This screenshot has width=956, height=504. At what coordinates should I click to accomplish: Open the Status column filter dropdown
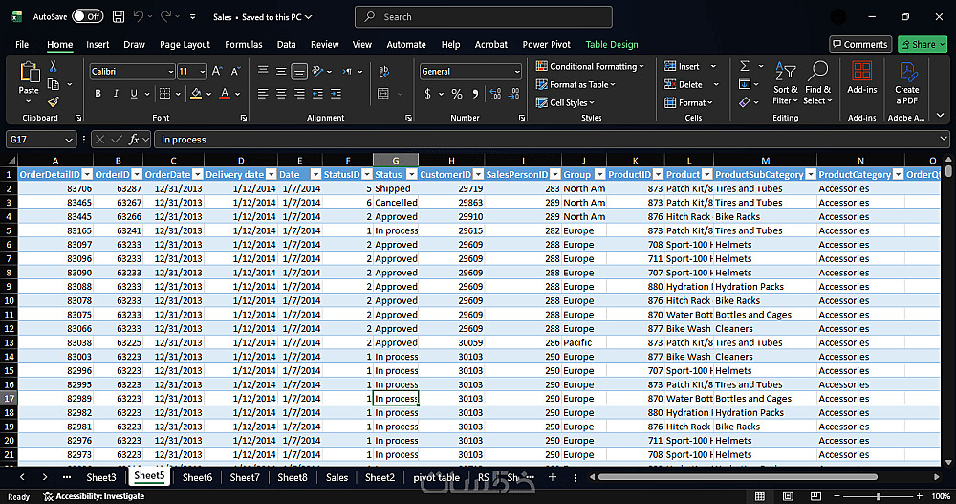point(412,174)
